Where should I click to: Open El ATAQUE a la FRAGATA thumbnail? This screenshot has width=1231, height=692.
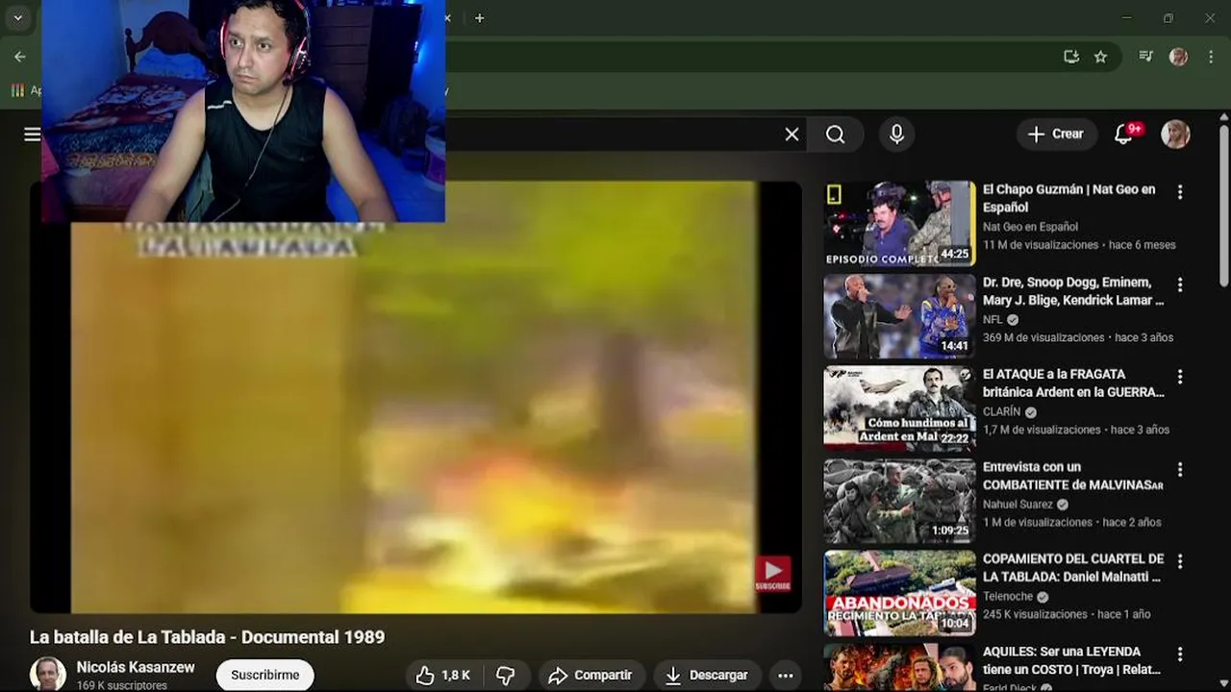(899, 408)
